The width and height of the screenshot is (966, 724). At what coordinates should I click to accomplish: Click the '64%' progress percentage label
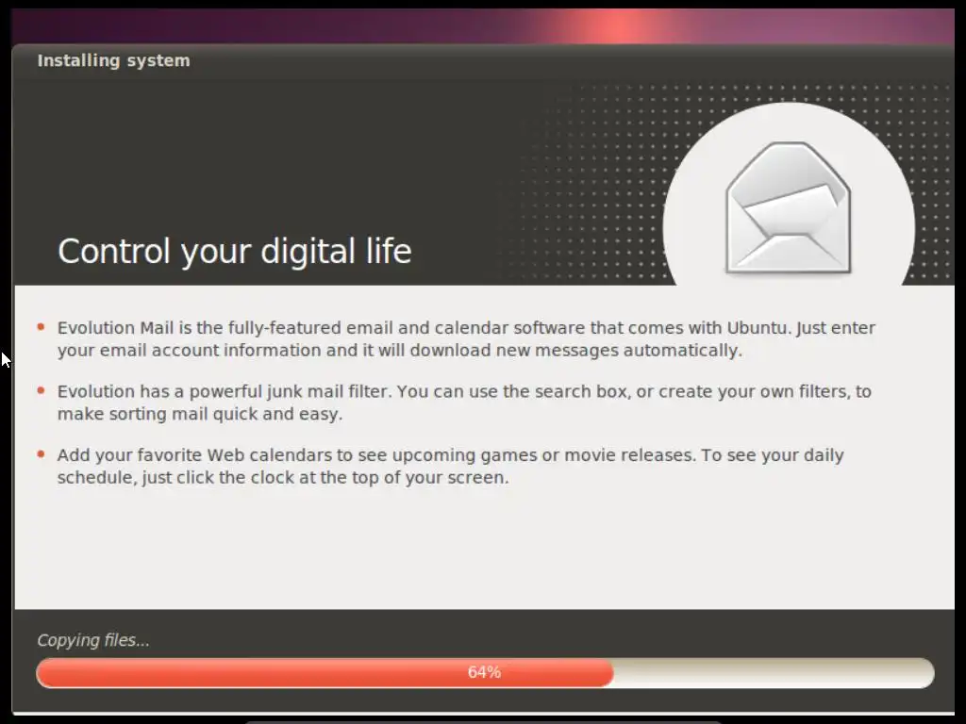tap(484, 672)
